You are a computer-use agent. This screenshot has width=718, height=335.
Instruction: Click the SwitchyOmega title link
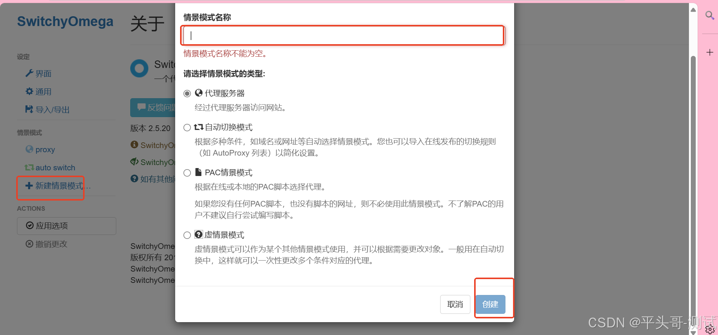pos(65,22)
